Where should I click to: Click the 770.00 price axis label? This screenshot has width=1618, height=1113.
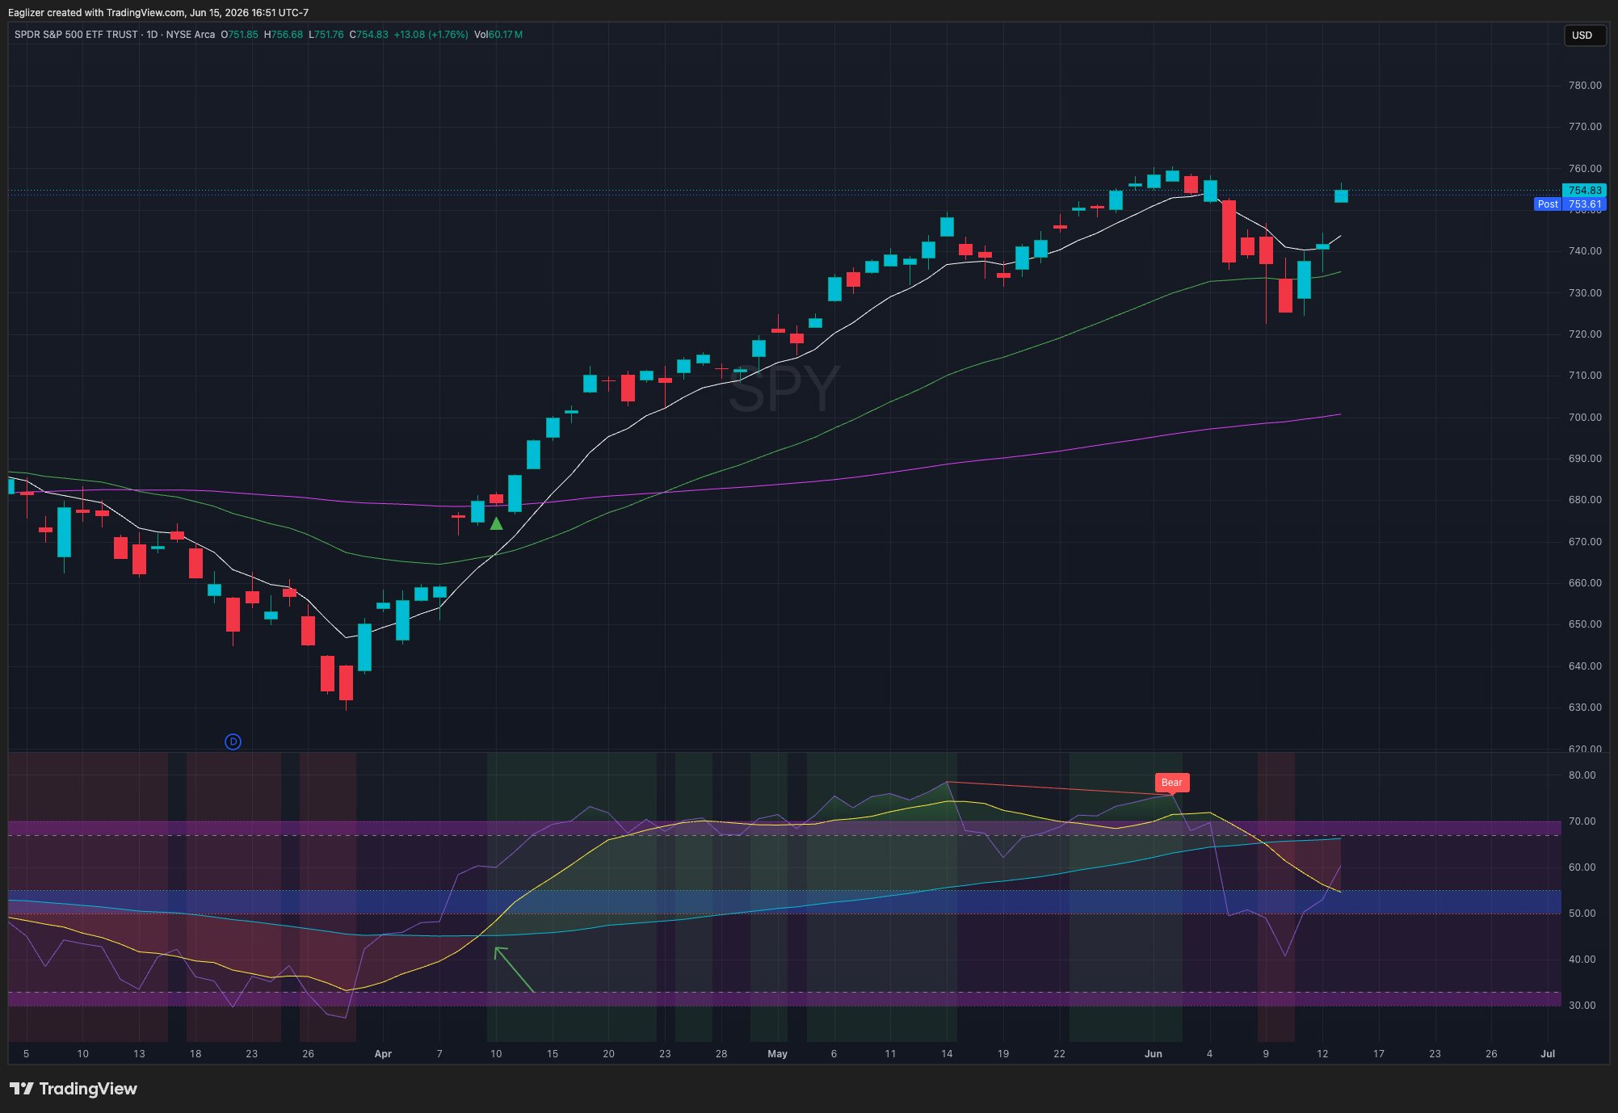click(x=1585, y=126)
